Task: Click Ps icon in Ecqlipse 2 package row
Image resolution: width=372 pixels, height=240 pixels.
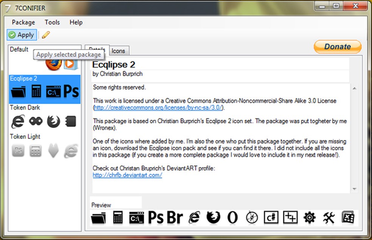Action: 71,91
